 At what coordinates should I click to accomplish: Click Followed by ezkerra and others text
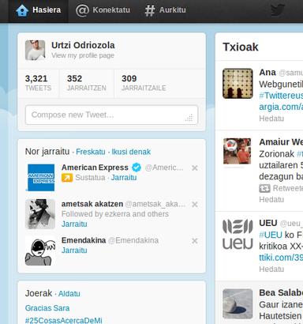click(115, 214)
